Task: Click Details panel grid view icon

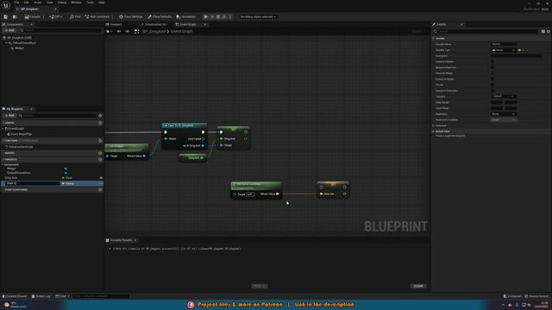Action: tap(543, 32)
